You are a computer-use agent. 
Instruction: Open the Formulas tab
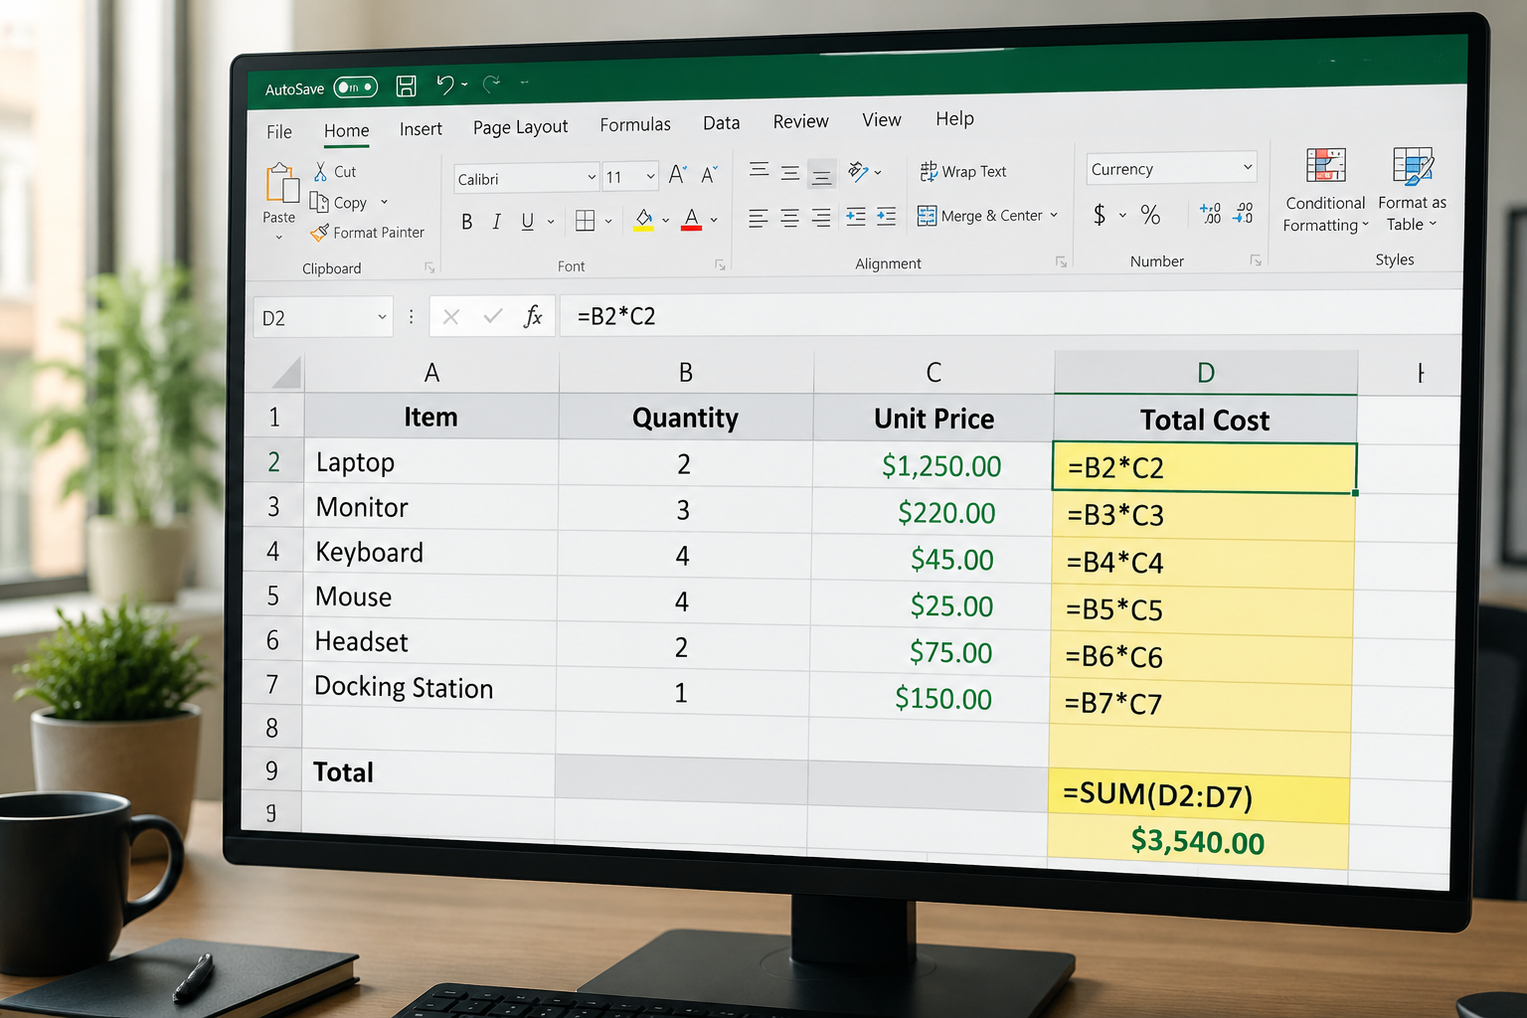(635, 124)
